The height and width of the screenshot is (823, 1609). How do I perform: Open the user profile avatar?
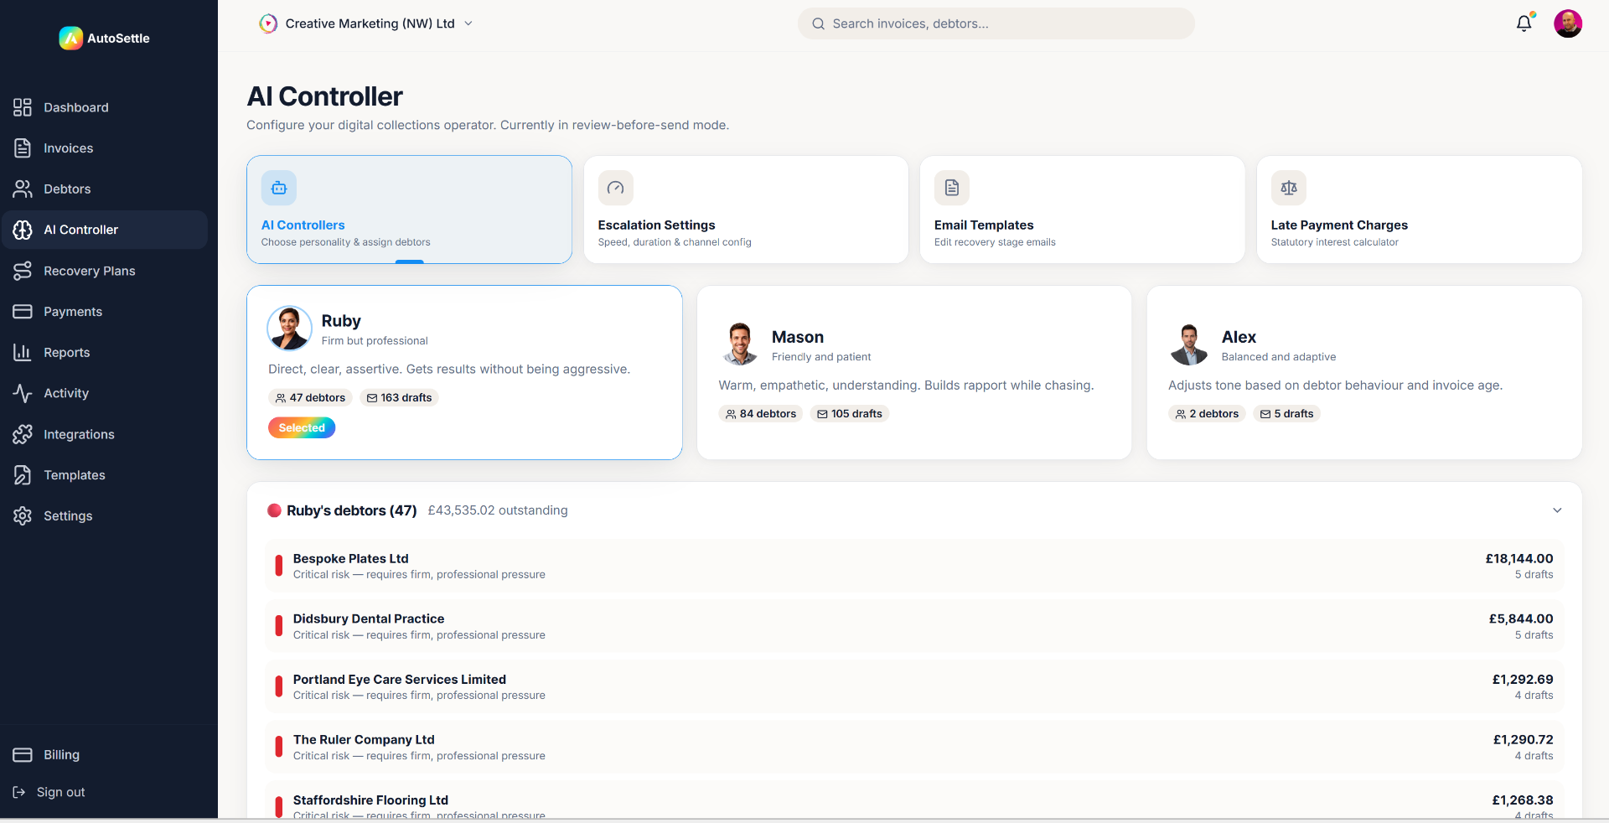coord(1568,23)
